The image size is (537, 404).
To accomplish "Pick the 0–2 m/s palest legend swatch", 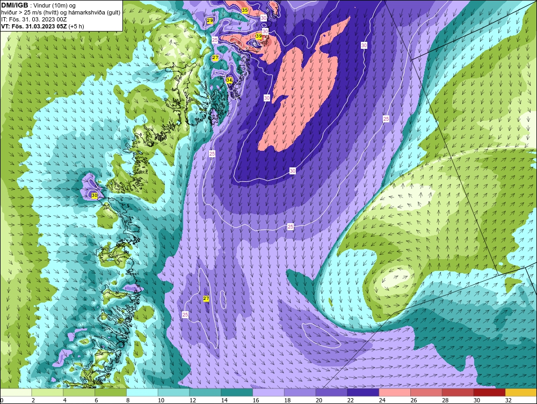I will (16, 392).
